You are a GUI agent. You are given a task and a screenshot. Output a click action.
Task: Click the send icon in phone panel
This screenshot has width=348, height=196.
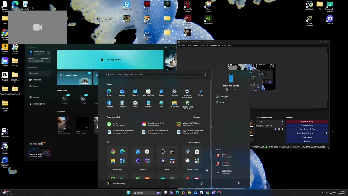coord(239,183)
